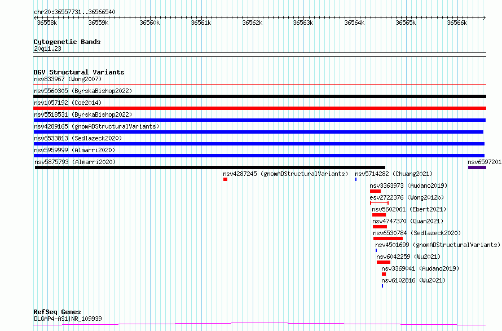Click the red bar of nsv1057192 (Coe2014)
The image size is (502, 331).
tap(259, 108)
